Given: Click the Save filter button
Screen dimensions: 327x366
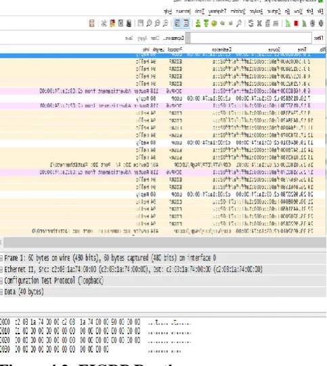Looking at the screenshot, I should [129, 38].
